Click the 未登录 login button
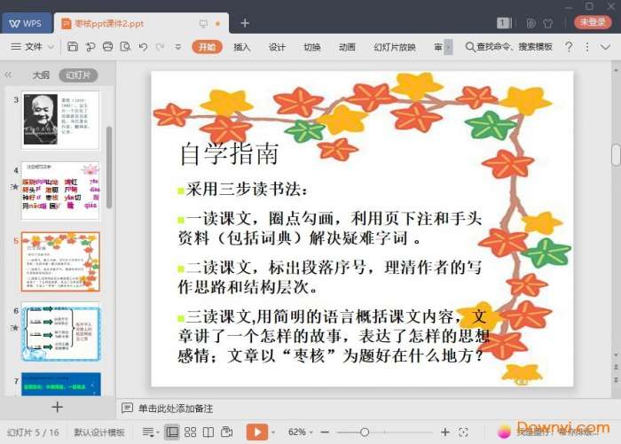Image resolution: width=621 pixels, height=444 pixels. click(x=593, y=22)
